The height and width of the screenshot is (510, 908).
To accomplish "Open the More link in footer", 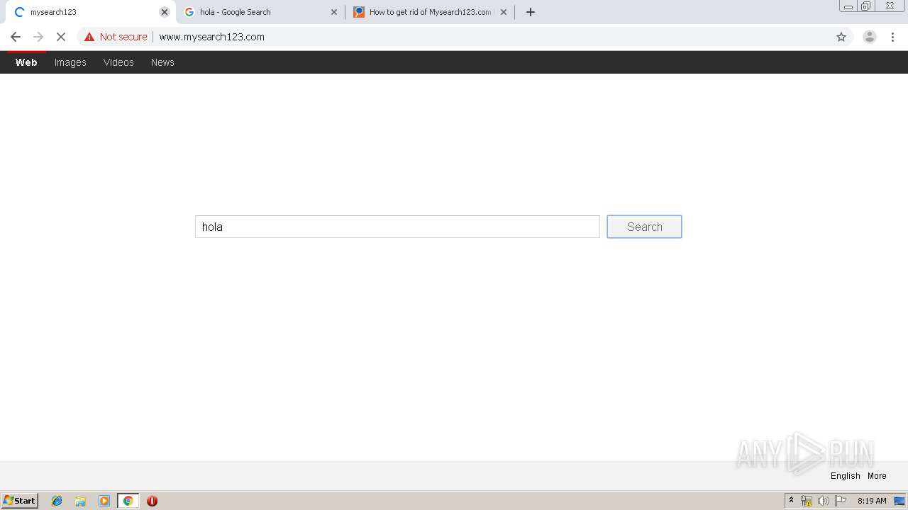I will 877,476.
